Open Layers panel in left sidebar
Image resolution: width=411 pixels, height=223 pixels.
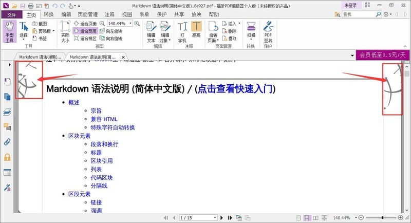[7, 112]
